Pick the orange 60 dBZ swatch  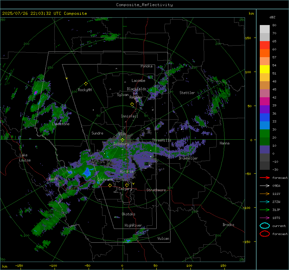coord(265,53)
